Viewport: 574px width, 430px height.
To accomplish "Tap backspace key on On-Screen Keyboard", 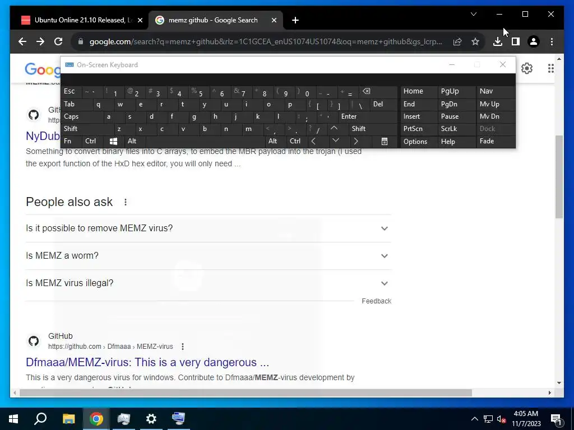I will pyautogui.click(x=366, y=91).
